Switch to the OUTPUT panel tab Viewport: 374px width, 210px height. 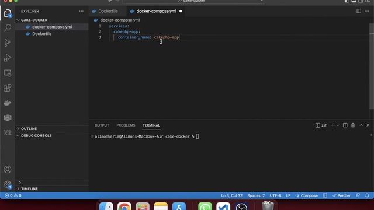[102, 125]
